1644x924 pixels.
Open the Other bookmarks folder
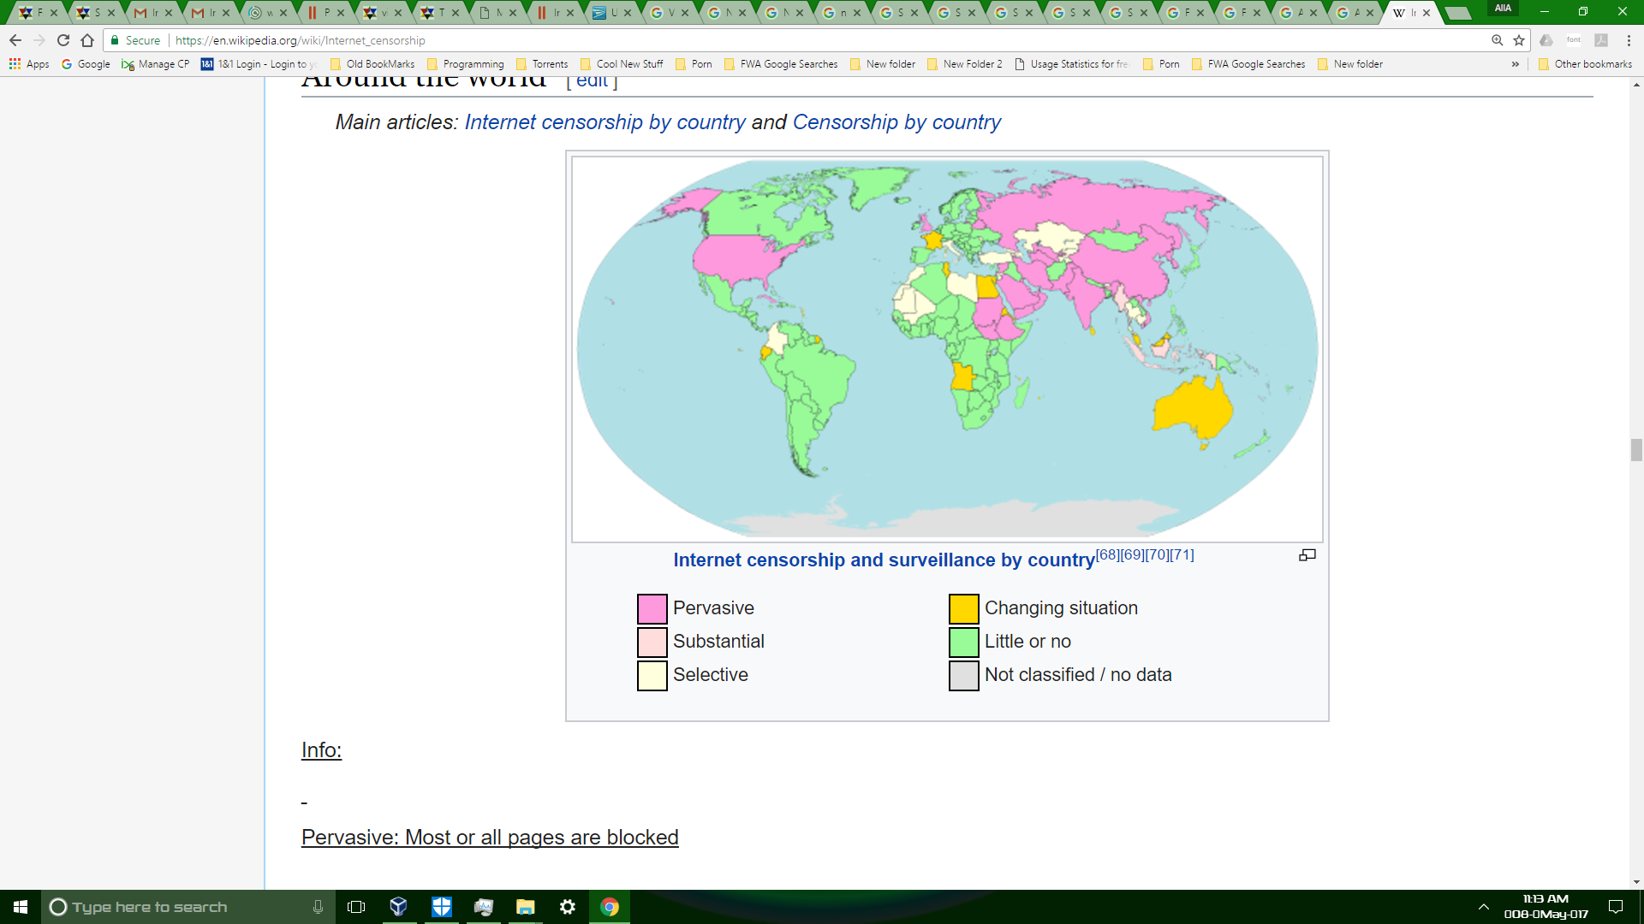tap(1584, 64)
